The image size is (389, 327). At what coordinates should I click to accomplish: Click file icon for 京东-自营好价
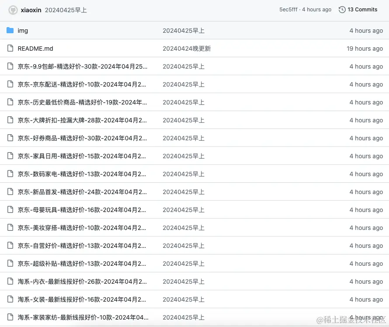click(10, 245)
